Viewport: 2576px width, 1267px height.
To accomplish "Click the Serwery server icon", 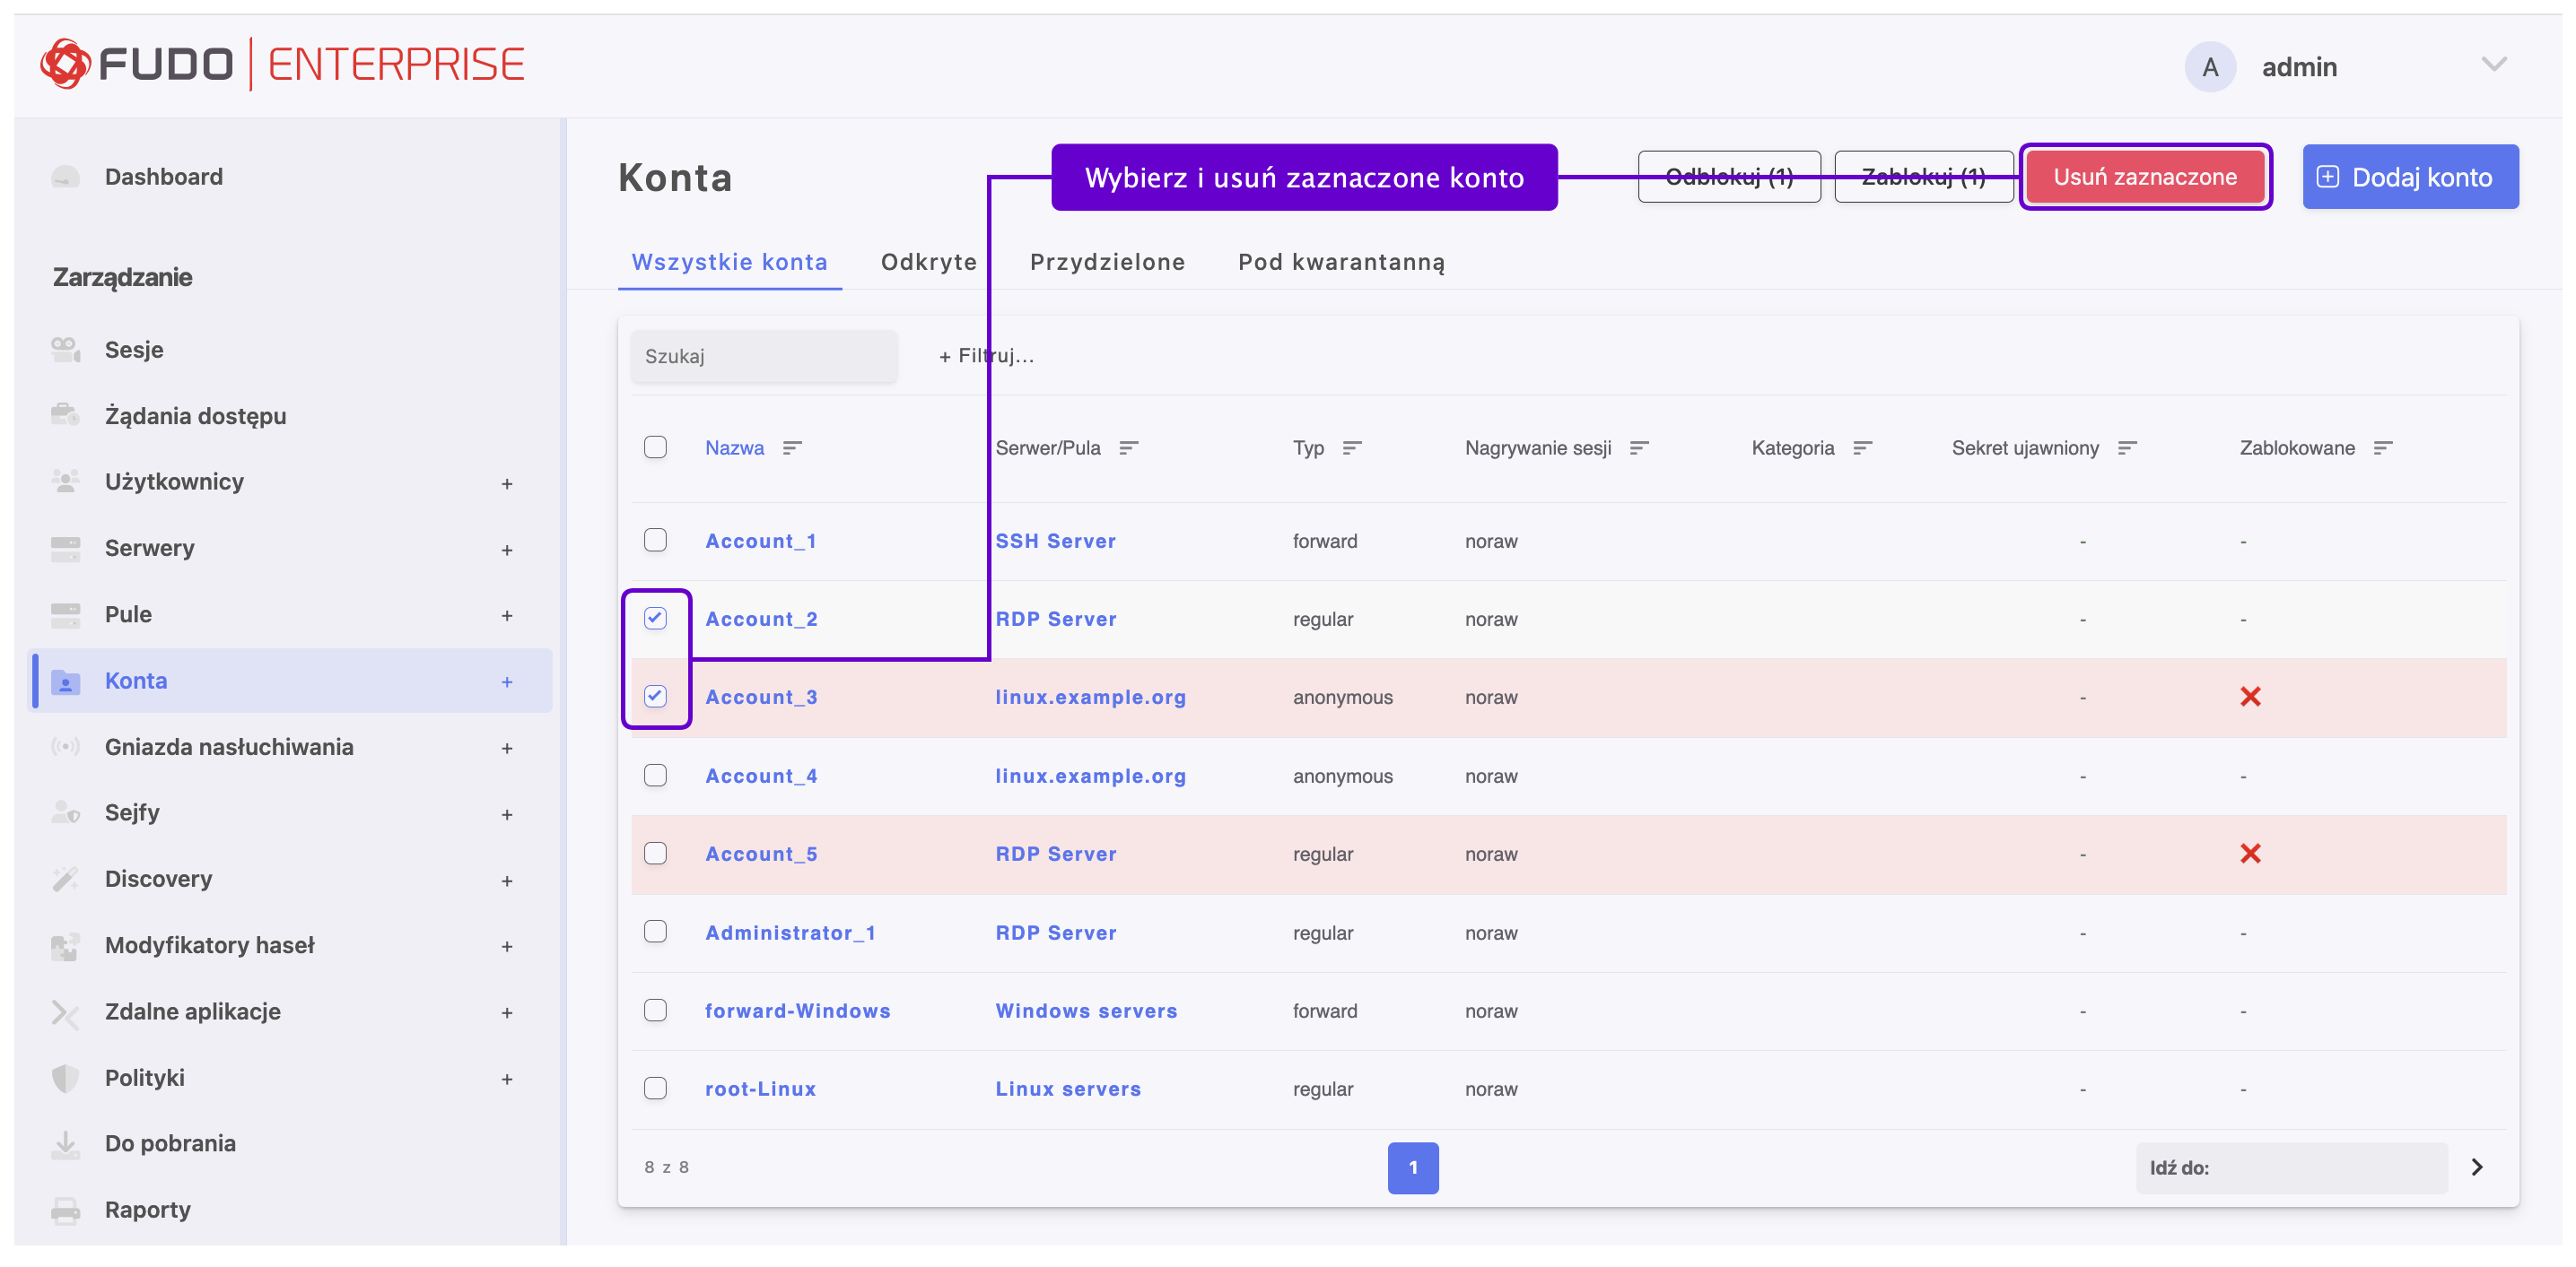I will (x=66, y=549).
